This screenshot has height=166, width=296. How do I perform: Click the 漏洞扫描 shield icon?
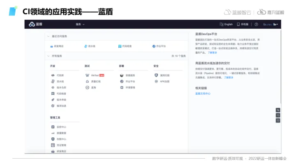pyautogui.click(x=156, y=75)
